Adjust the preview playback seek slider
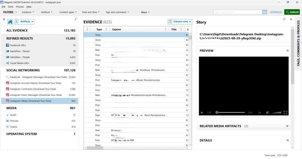Viewport: 302px width, 159px height. 230,113
